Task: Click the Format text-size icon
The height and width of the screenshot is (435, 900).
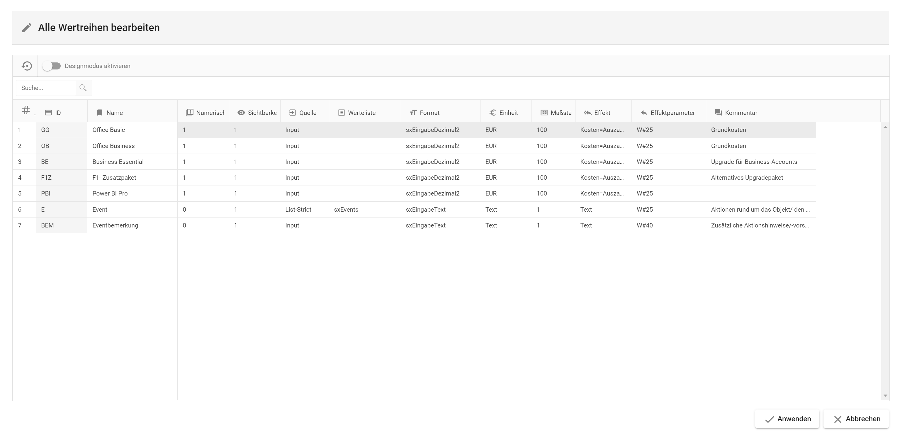Action: point(413,113)
